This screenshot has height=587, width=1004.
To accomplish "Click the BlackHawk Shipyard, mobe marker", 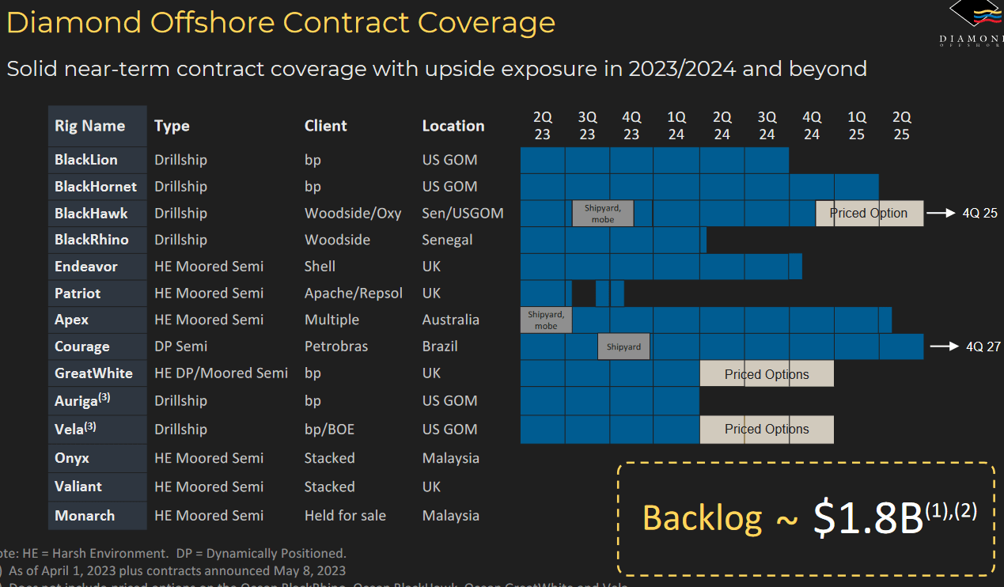I will tap(602, 213).
